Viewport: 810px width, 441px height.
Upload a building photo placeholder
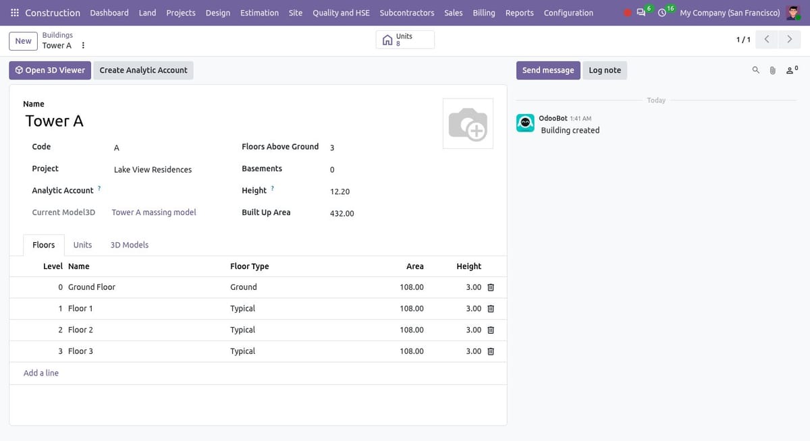468,123
